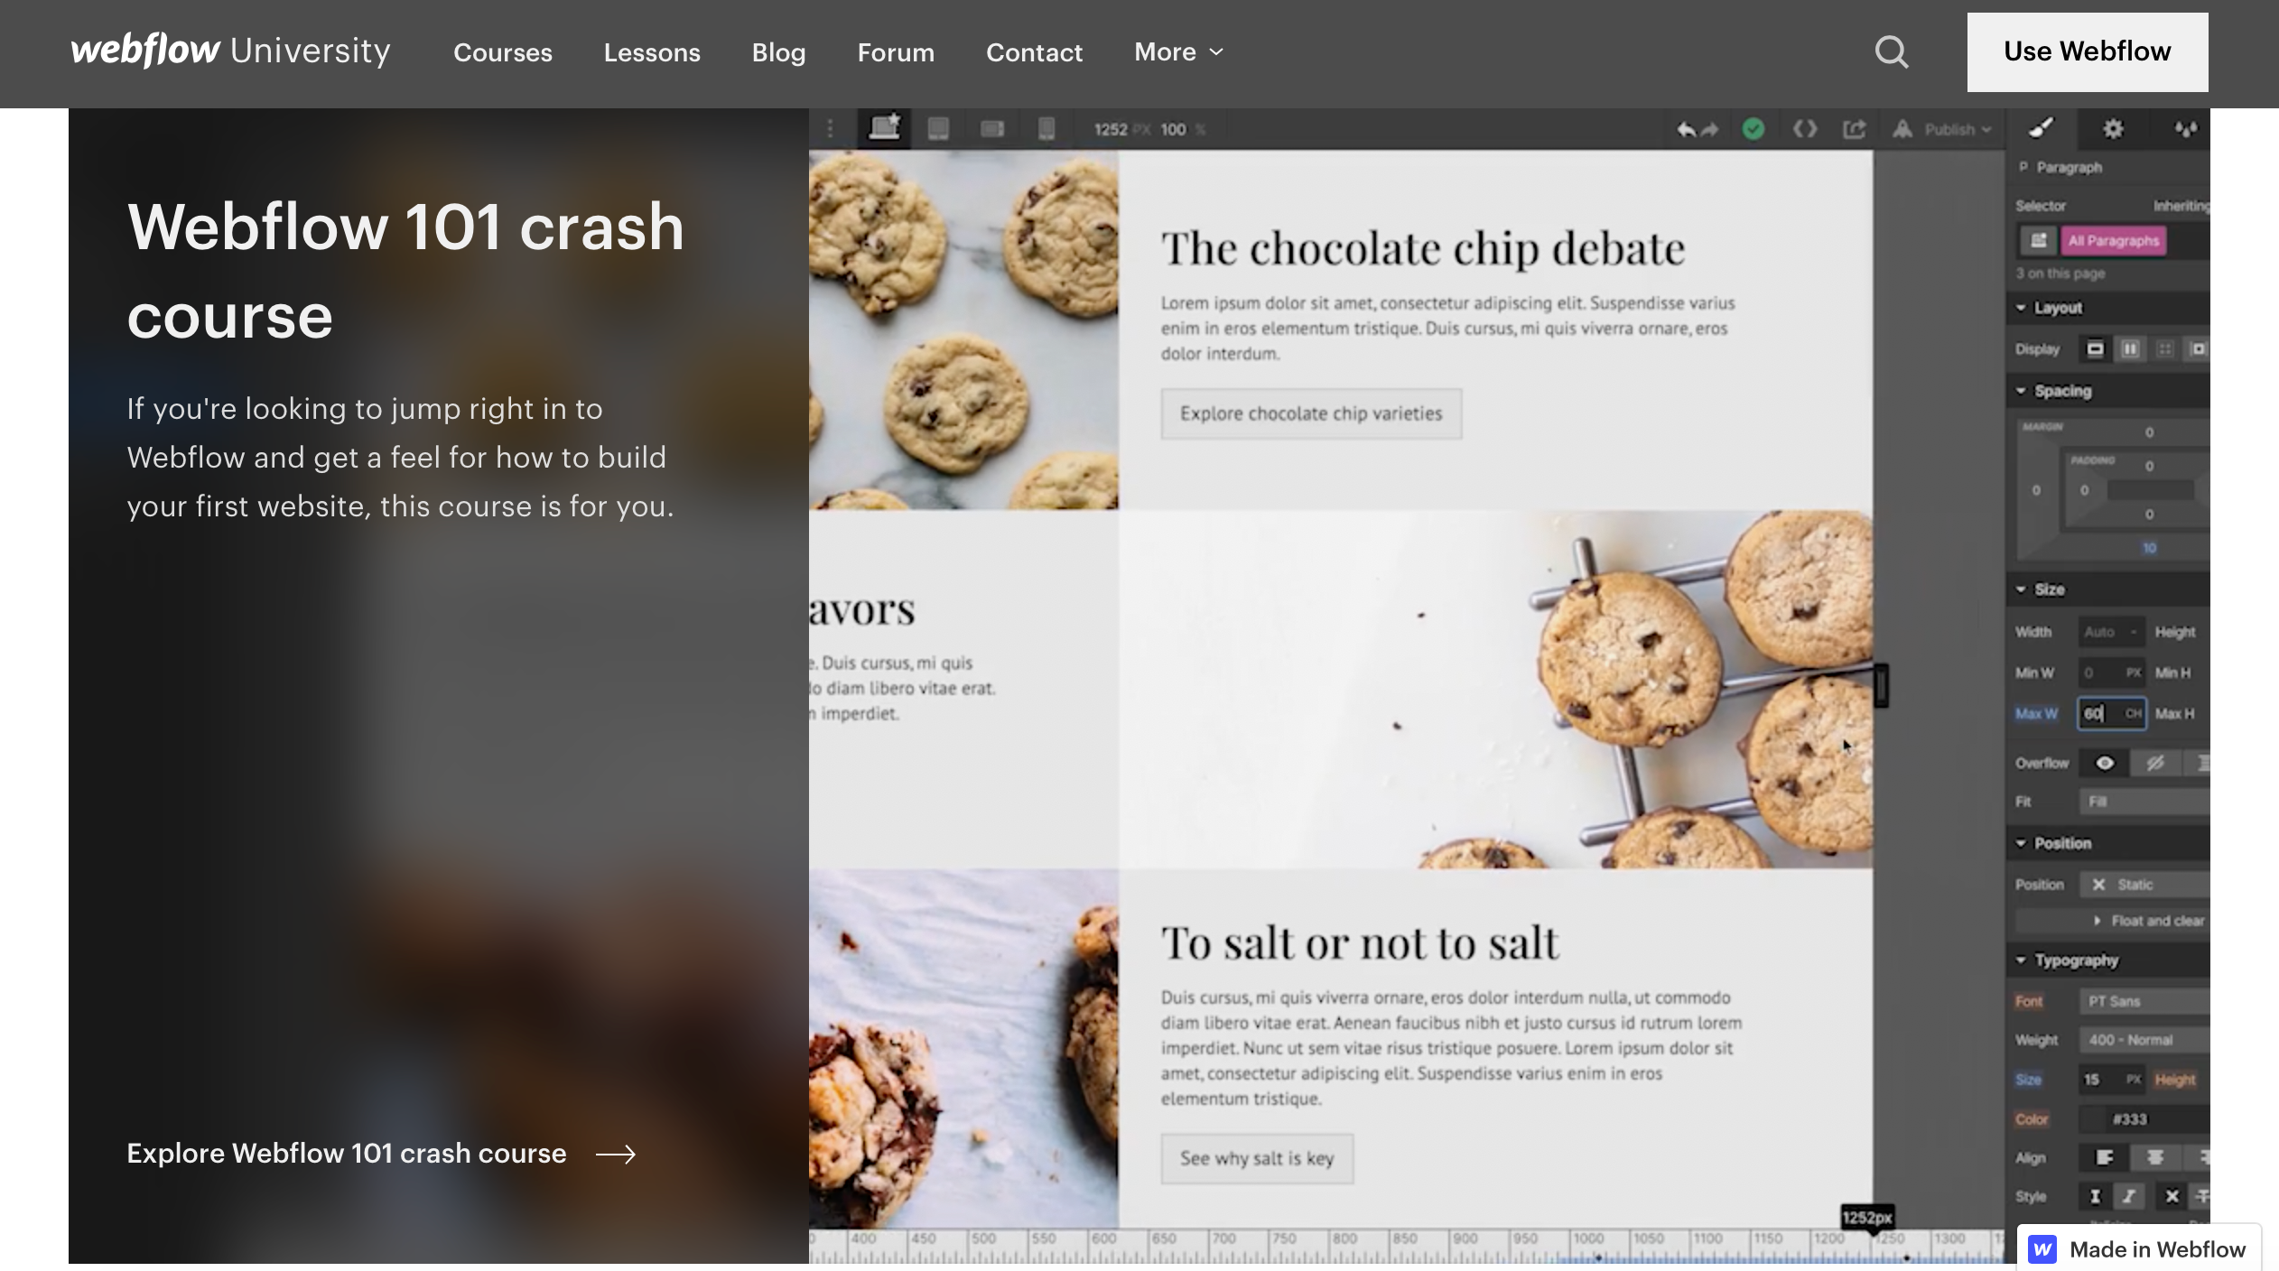The height and width of the screenshot is (1271, 2279).
Task: Go to Lessons in navigation
Action: click(652, 52)
